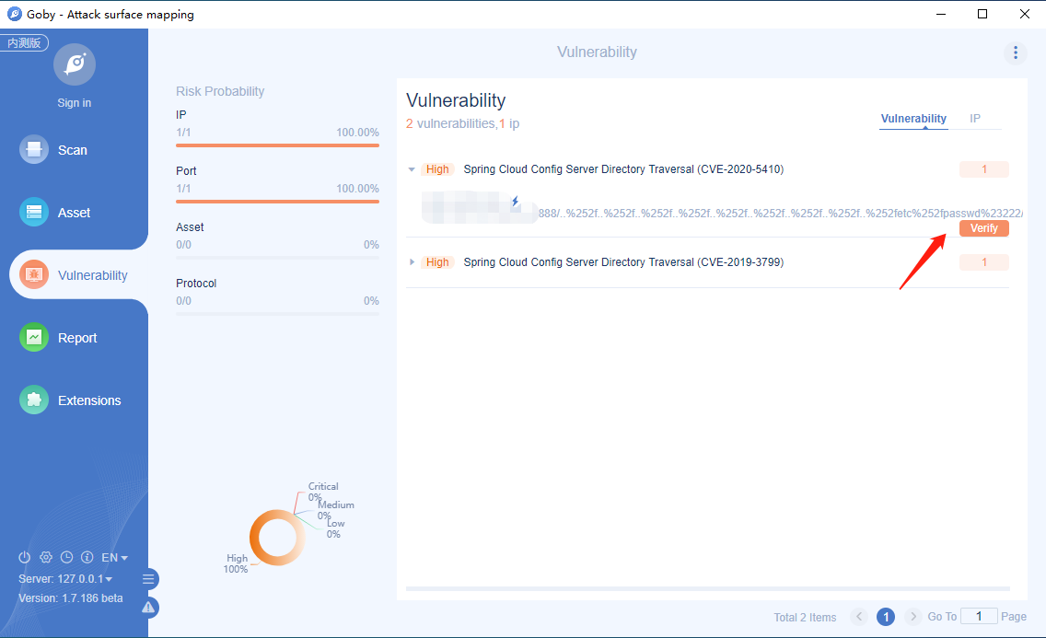Image resolution: width=1046 pixels, height=638 pixels.
Task: Open settings via the gear icon
Action: [46, 557]
